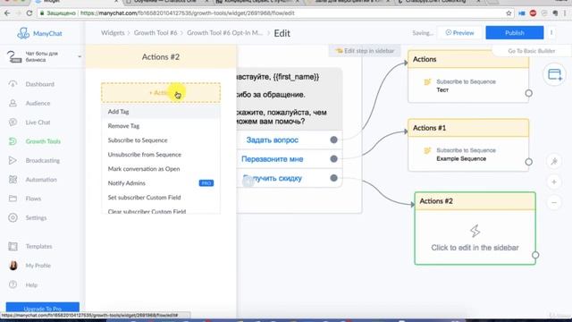Click the Subscribe to Sequence icon in Actions #1

[x=427, y=150]
